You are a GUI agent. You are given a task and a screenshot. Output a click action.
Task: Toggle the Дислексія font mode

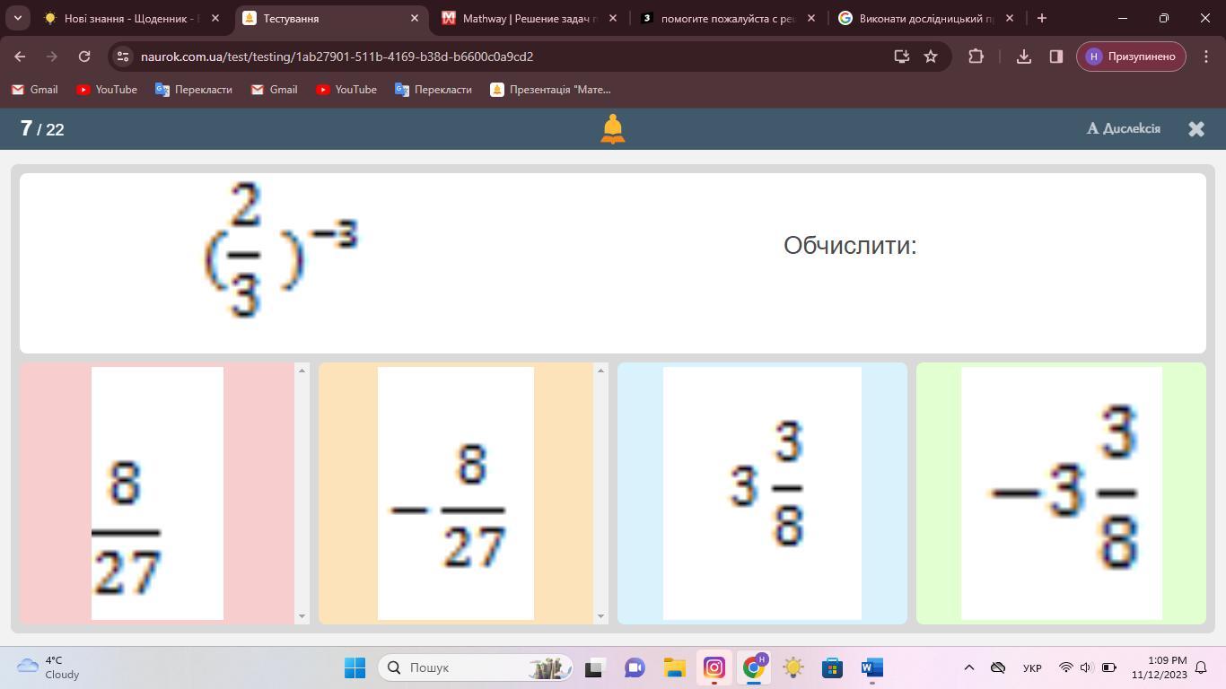pos(1123,129)
